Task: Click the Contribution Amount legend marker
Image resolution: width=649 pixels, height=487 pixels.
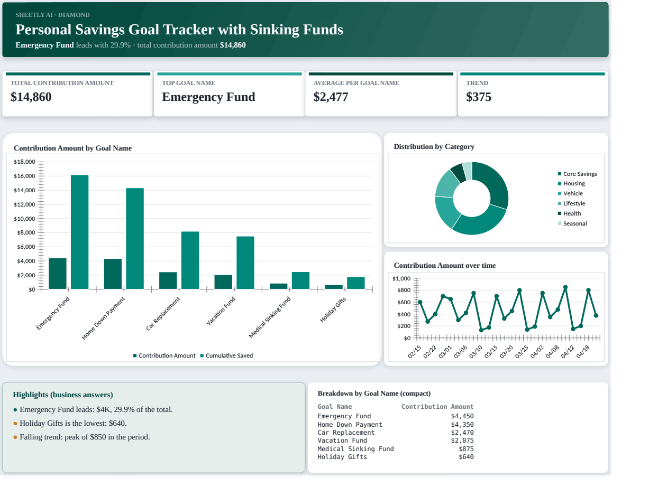Action: tap(135, 355)
